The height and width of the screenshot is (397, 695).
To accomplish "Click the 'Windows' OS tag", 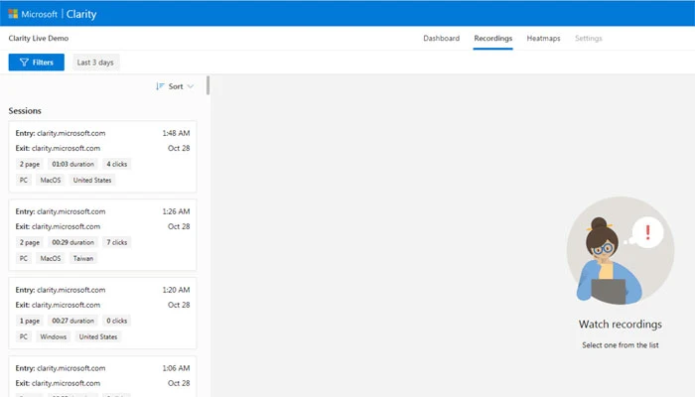I will [54, 336].
